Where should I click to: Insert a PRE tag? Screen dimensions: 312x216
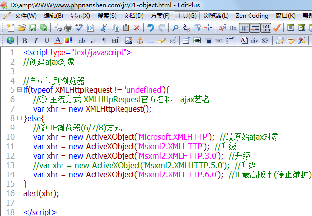219,41
